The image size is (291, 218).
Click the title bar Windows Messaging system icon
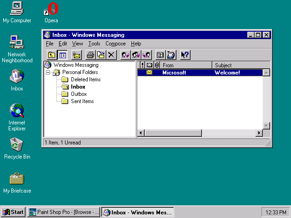click(x=47, y=35)
